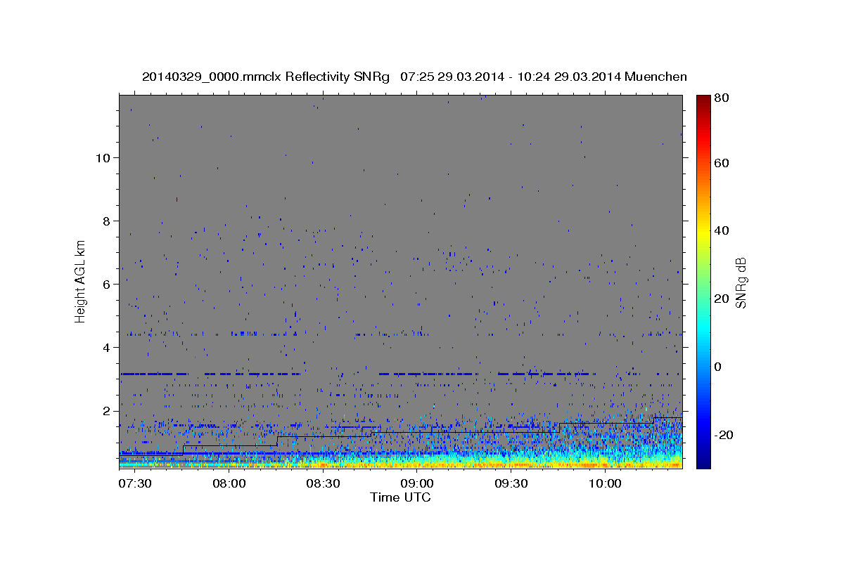This screenshot has width=844, height=562.
Task: Click the 09:30 time tick label
Action: tap(511, 483)
